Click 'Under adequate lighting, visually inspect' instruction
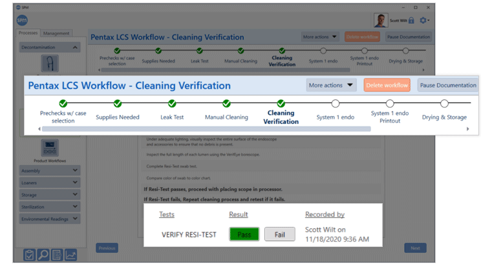The image size is (492, 267). [211, 142]
